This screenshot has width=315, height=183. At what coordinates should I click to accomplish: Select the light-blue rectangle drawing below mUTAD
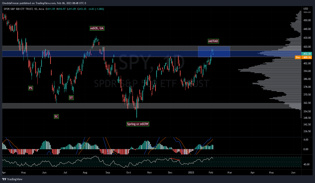[214, 52]
